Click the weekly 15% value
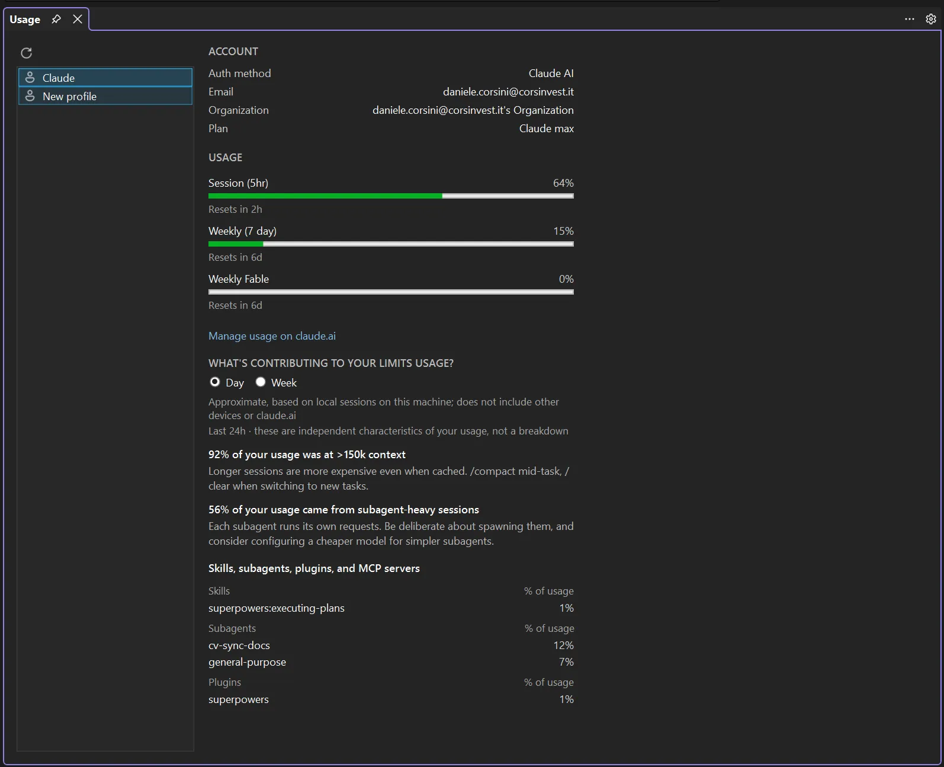The height and width of the screenshot is (767, 944). pyautogui.click(x=563, y=231)
